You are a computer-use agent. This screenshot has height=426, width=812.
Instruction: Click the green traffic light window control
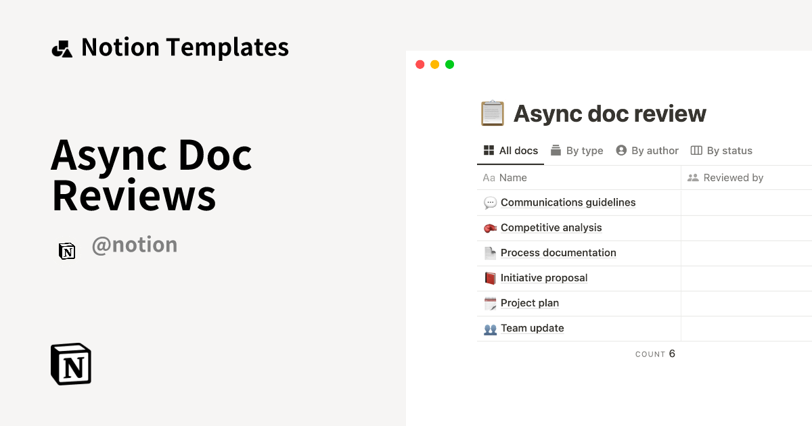(449, 64)
